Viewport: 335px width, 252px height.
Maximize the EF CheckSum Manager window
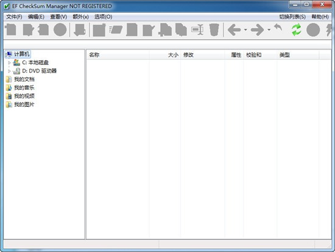coord(307,4)
